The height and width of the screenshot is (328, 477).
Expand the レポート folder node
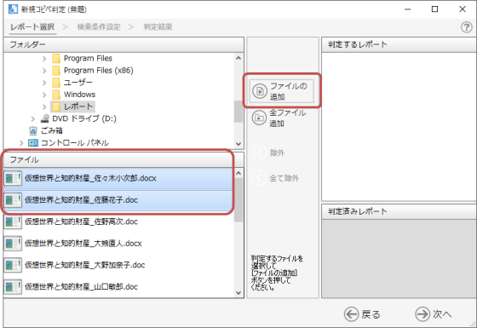point(44,106)
